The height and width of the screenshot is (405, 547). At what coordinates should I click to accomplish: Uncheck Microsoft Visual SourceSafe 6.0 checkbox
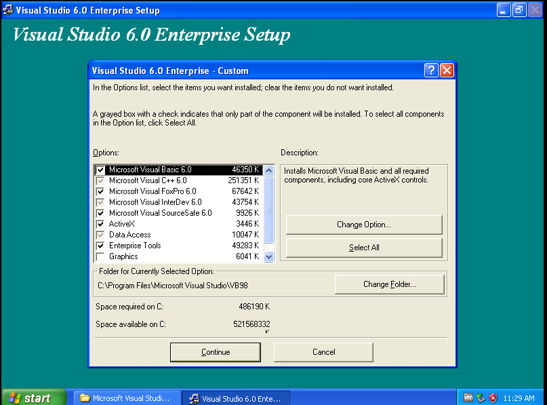pos(100,213)
